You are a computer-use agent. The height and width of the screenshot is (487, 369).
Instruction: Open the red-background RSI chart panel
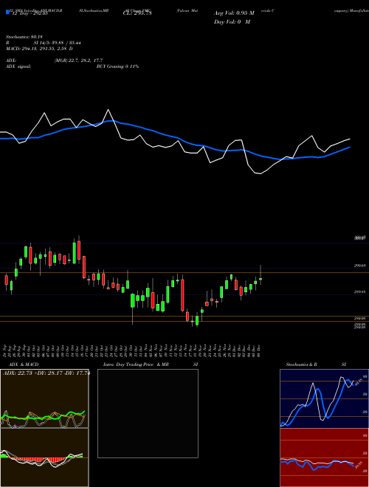click(x=324, y=457)
